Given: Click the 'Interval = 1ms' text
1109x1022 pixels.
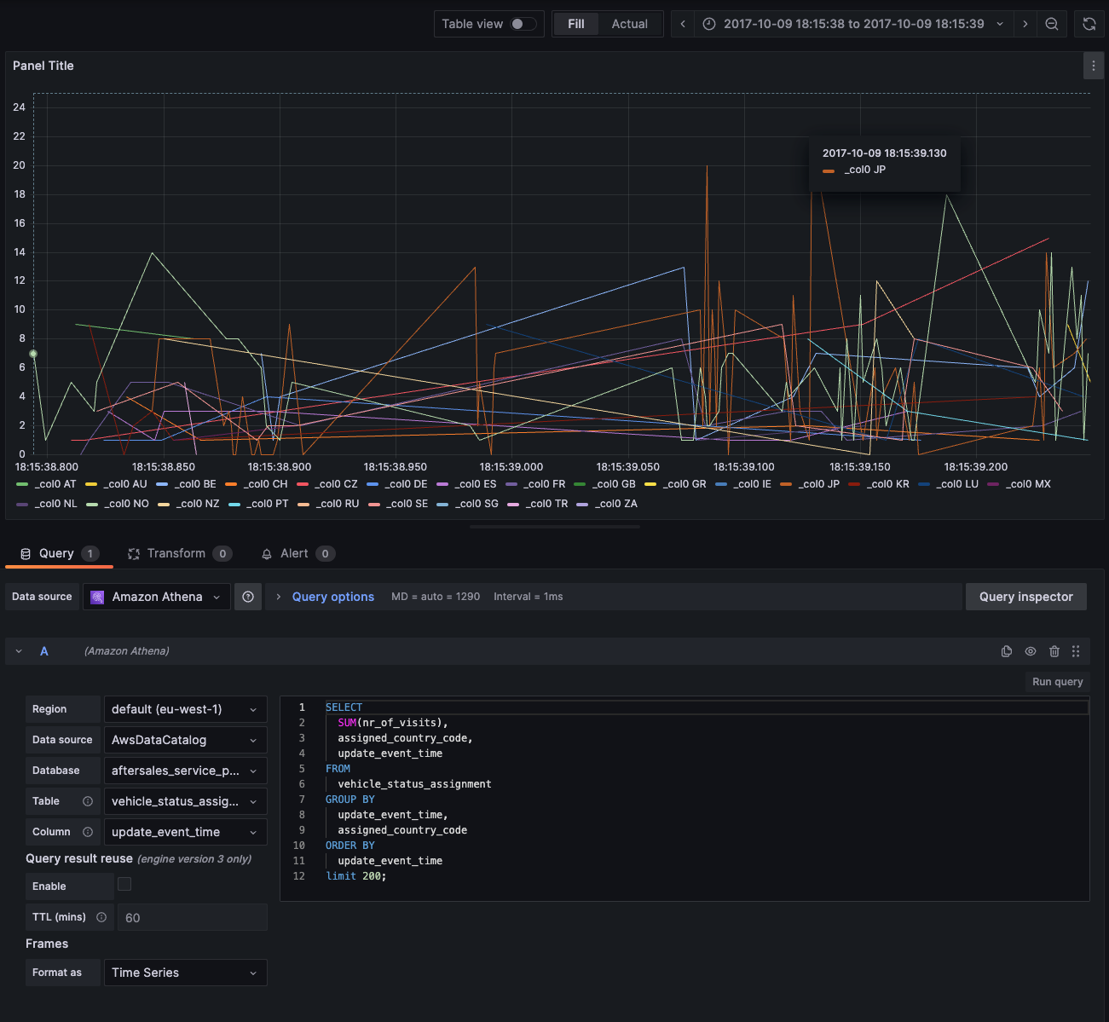Looking at the screenshot, I should click(x=529, y=597).
